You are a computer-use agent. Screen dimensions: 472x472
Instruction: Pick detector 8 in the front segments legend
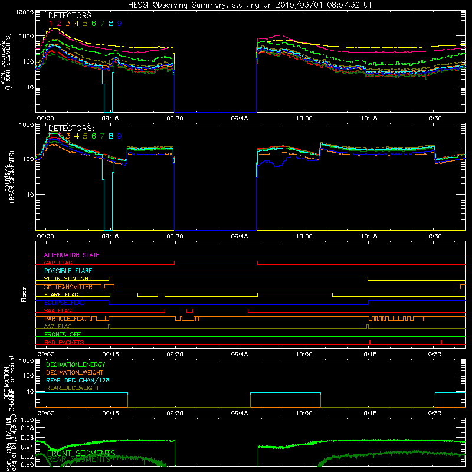[x=111, y=24]
